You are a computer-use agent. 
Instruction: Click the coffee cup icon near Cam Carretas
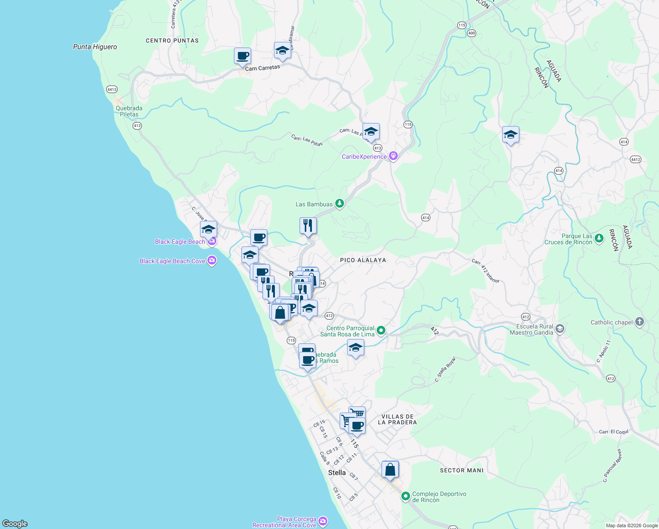[242, 56]
